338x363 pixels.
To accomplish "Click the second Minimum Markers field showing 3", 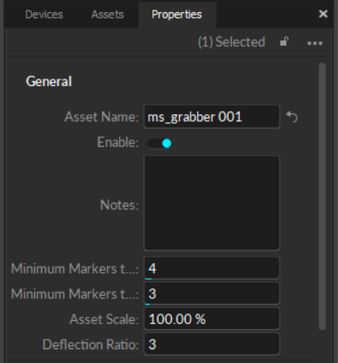I will [212, 293].
